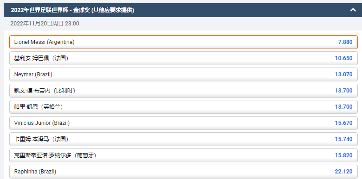Select 基利安·姆巴佩 (法国) bet row
Viewport: 362px width, 179px height.
coord(183,58)
